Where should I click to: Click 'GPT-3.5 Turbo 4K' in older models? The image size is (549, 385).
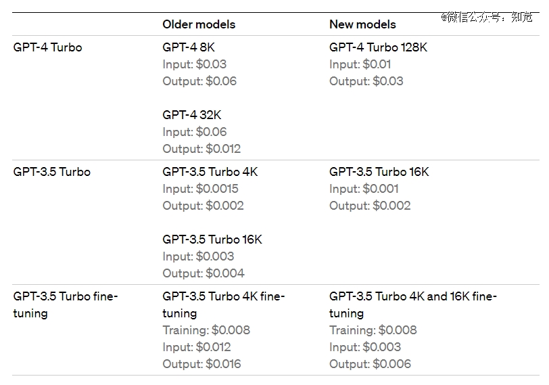(210, 172)
